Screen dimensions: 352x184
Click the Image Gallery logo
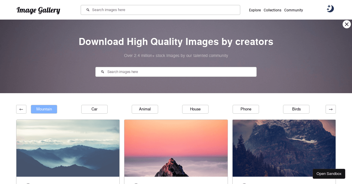click(x=38, y=10)
